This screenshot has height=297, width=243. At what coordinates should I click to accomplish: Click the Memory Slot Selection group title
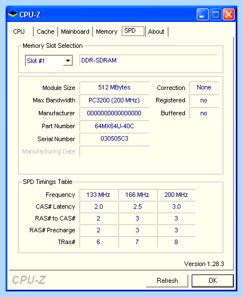click(52, 46)
